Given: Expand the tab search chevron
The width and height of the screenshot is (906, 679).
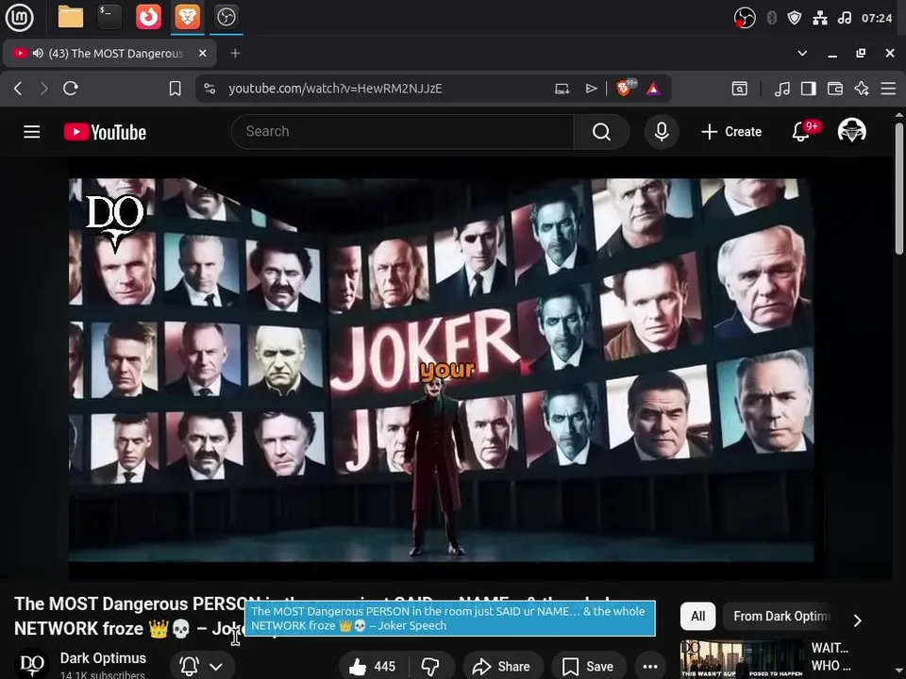Looking at the screenshot, I should (x=802, y=53).
